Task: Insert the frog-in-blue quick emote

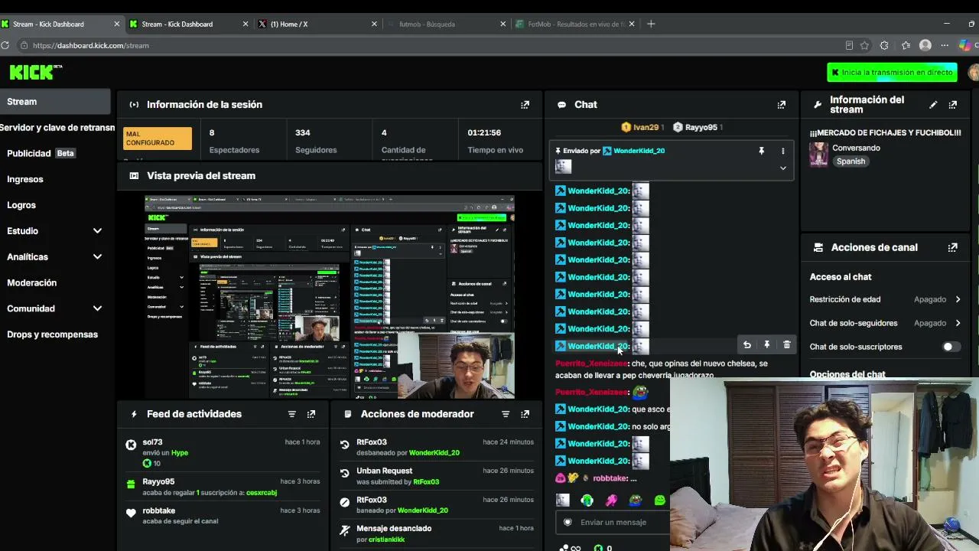Action: (635, 500)
